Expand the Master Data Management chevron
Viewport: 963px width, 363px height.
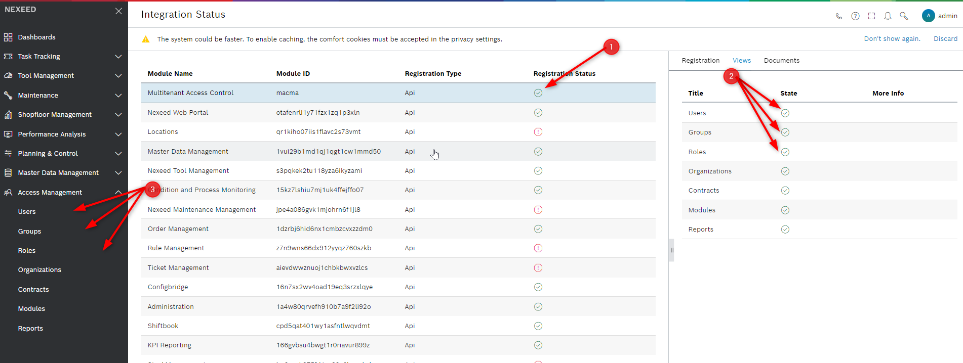point(118,173)
